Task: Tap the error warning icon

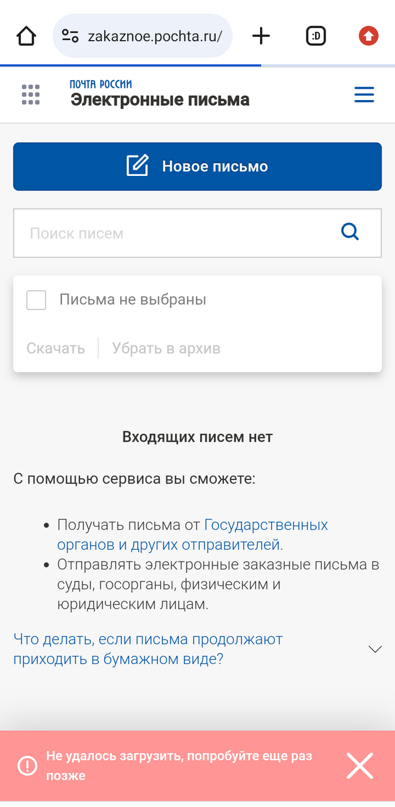Action: click(x=28, y=766)
